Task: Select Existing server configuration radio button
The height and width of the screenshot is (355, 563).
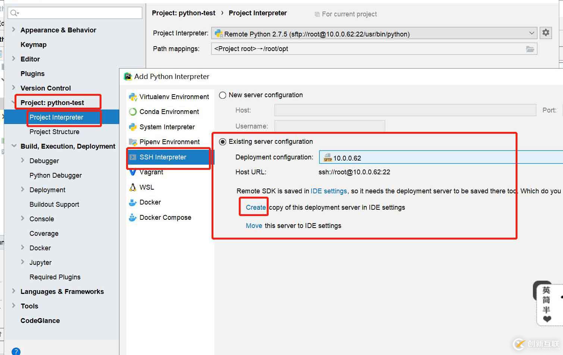Action: click(x=223, y=142)
